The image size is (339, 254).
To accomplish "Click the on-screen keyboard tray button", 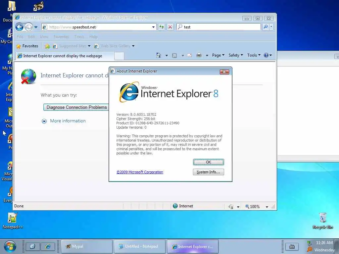I will coord(292,246).
